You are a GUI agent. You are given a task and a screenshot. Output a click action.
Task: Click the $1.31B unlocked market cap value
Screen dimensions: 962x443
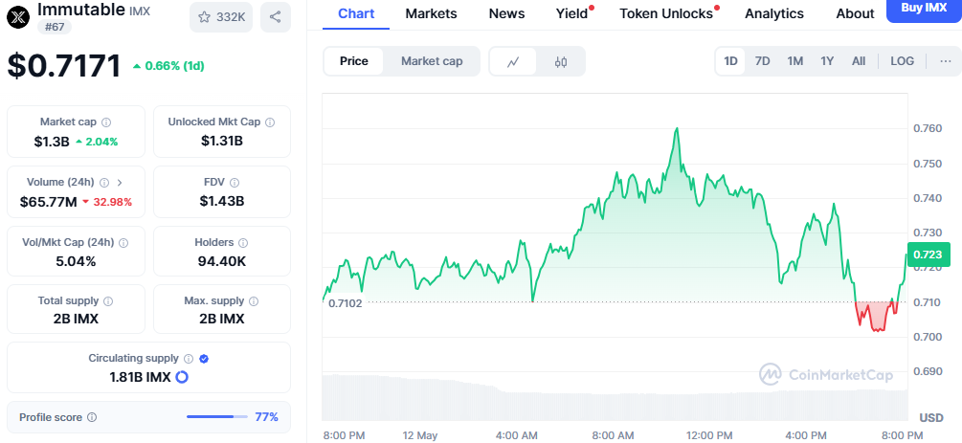pyautogui.click(x=222, y=142)
